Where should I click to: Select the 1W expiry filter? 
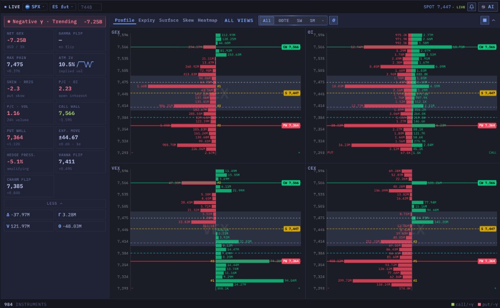[x=299, y=20]
